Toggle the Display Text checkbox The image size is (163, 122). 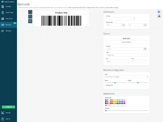pos(105,85)
